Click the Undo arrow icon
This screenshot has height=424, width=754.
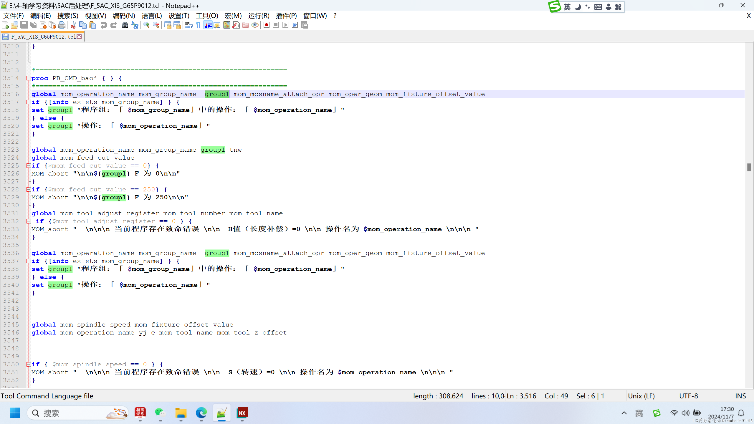pos(104,25)
